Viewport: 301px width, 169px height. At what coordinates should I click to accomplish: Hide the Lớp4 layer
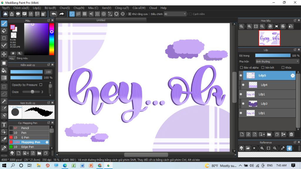(x=243, y=85)
